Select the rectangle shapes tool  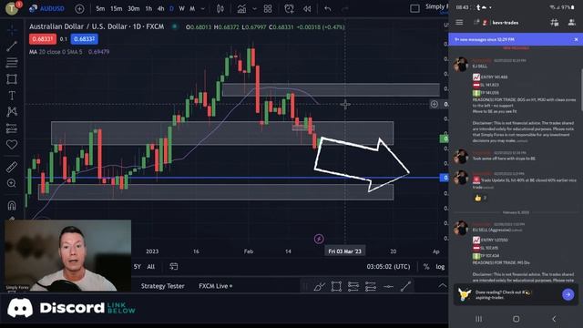click(12, 79)
